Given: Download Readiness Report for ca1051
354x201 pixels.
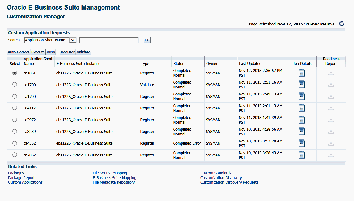Looking at the screenshot, I should (331, 73).
